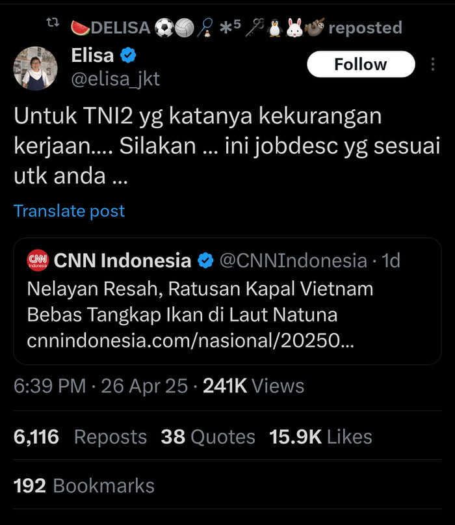Viewport: 455px width, 525px height.
Task: Open Elisa's profile picture
Action: coord(34,68)
